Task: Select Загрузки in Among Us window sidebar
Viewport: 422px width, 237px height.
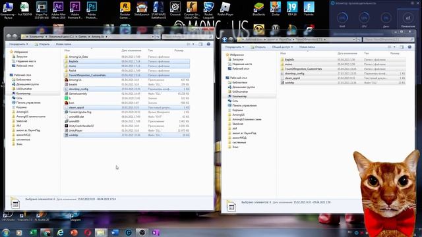Action: point(22,57)
